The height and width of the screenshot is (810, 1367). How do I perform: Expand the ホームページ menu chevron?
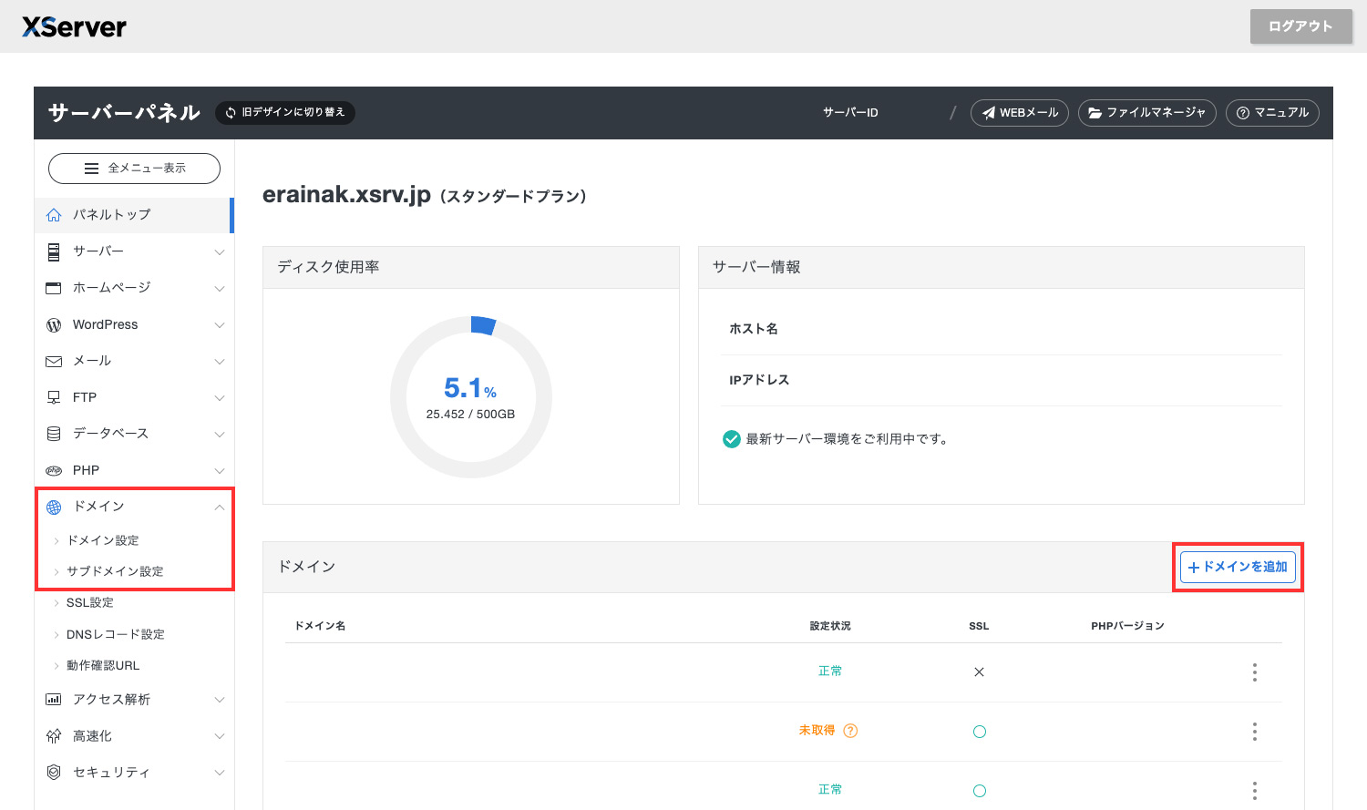(220, 288)
